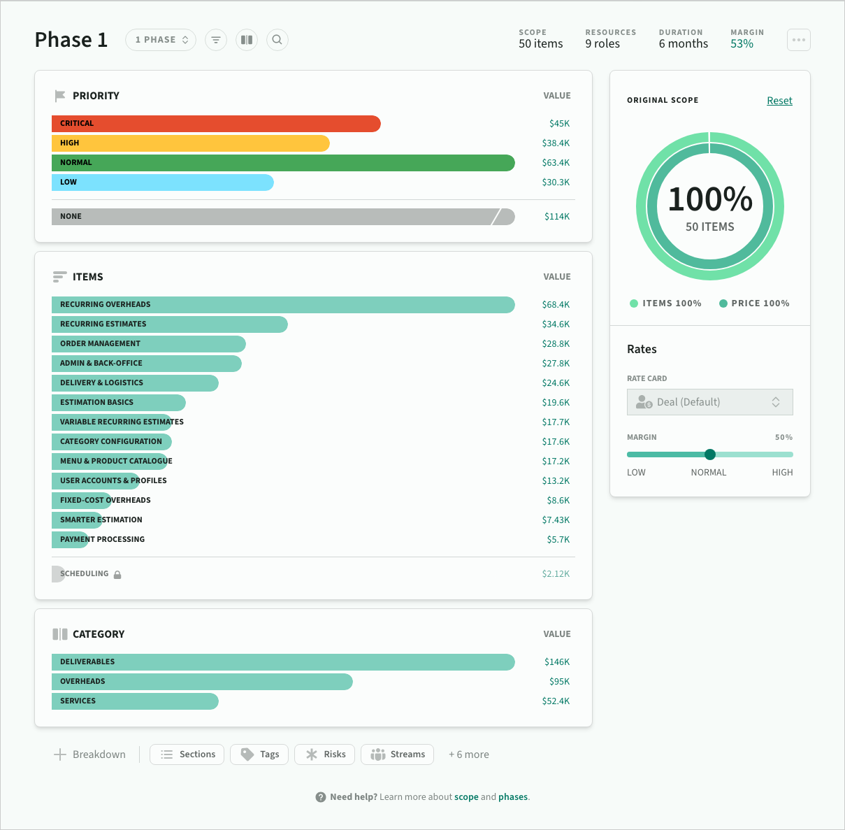Click the Reset link in Original Scope
This screenshot has width=845, height=830.
click(x=779, y=101)
